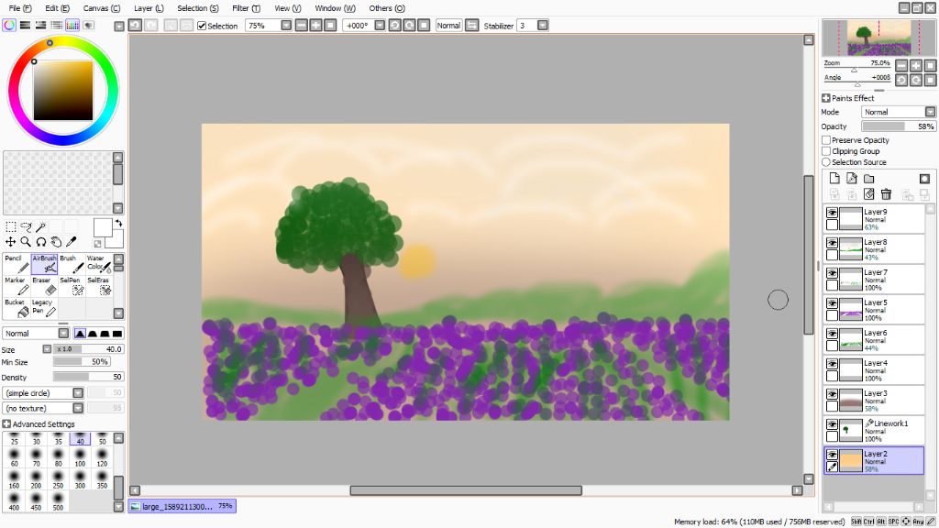The height and width of the screenshot is (528, 939).
Task: Pick the zoom magnifier tool
Action: click(26, 242)
